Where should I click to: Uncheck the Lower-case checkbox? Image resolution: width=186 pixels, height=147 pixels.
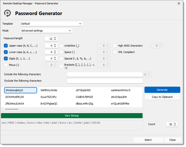[6, 52]
